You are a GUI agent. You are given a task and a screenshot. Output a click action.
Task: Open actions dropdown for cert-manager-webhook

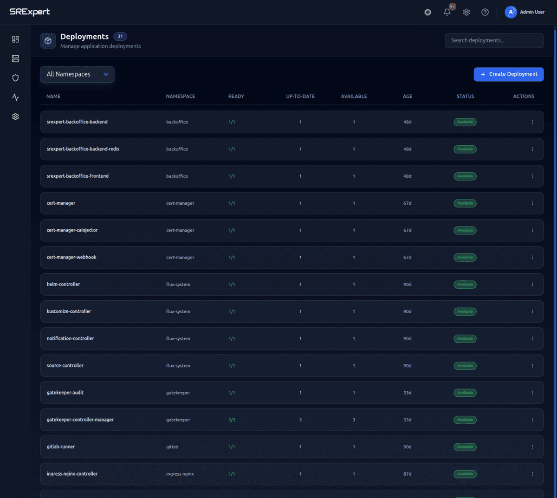pos(532,257)
